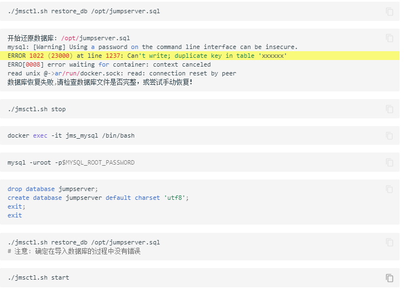This screenshot has height=289, width=404.
Task: Click the 'exit;' line with semicolon
Action: click(17, 206)
